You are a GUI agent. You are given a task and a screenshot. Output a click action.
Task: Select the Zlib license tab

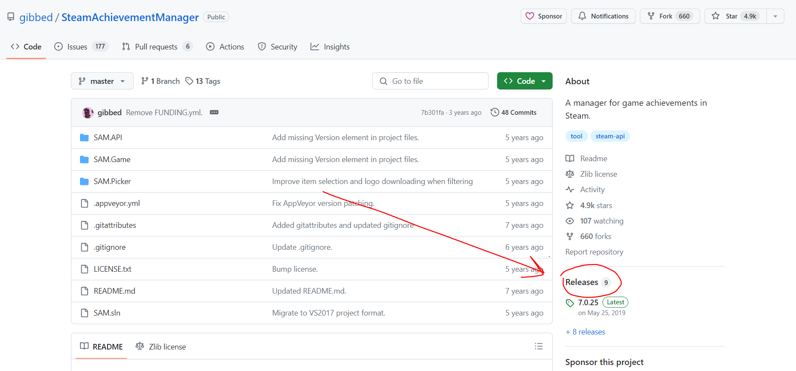coord(161,347)
